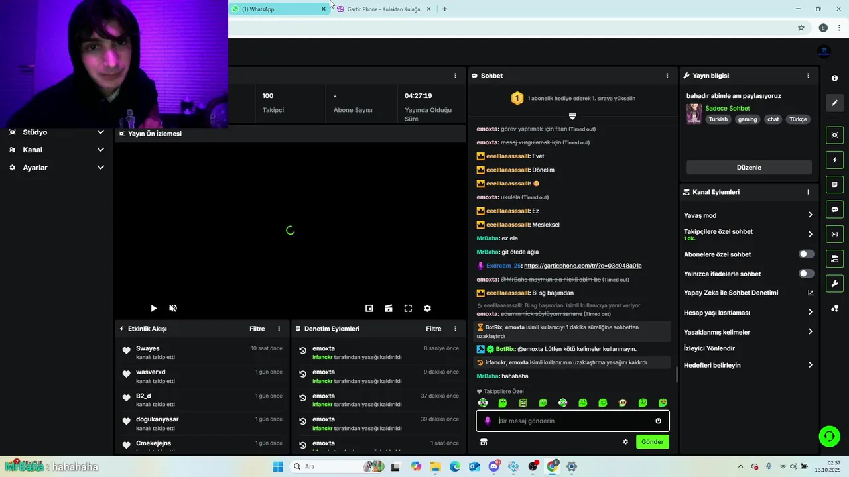Image resolution: width=849 pixels, height=477 pixels.
Task: Open the info icon in right sidebar
Action: 834,78
